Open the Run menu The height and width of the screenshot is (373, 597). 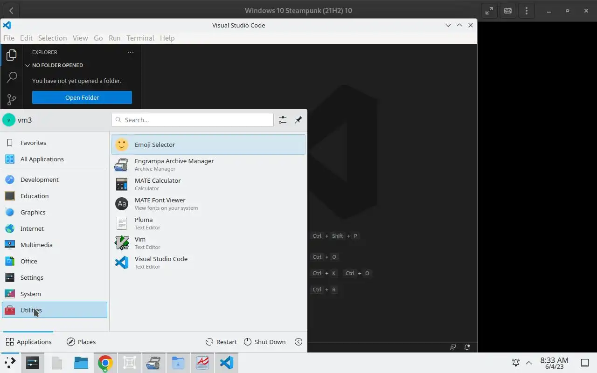tap(114, 38)
